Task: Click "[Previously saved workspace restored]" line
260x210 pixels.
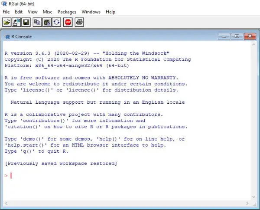Action: (x=61, y=164)
